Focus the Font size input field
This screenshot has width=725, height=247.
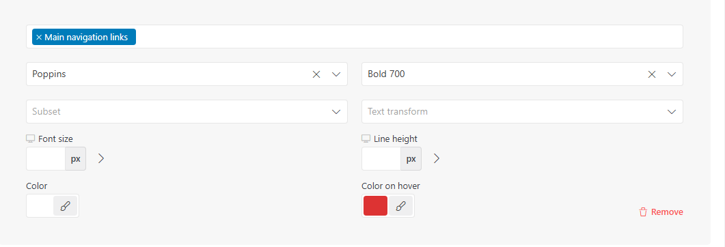(46, 159)
